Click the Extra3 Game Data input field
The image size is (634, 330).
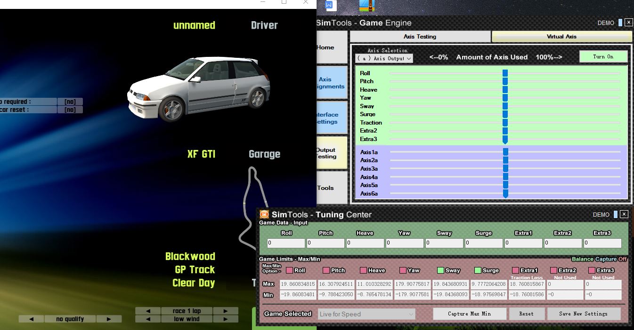tap(602, 243)
